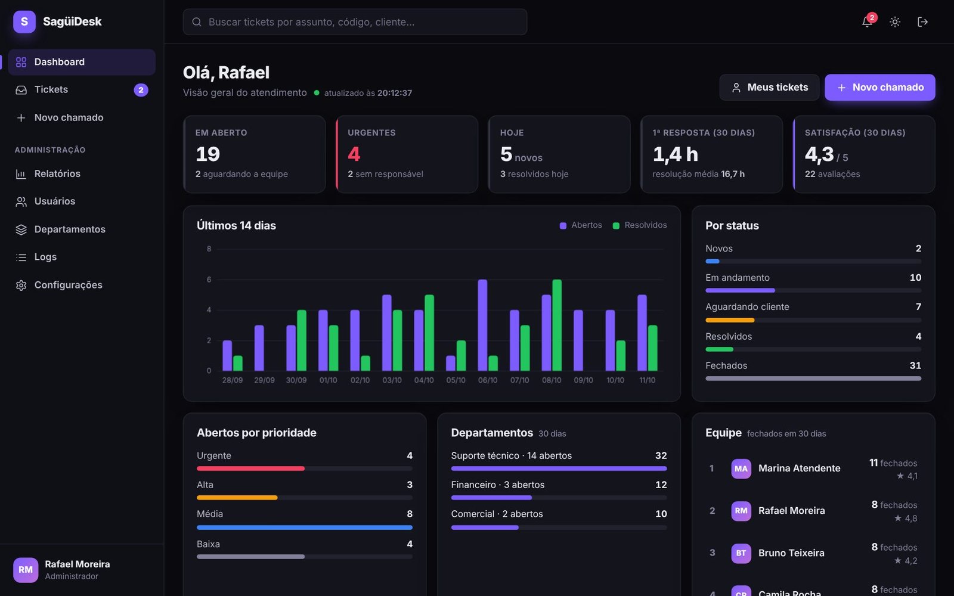Click the Configurações gear icon
Viewport: 954px width, 596px height.
click(21, 285)
